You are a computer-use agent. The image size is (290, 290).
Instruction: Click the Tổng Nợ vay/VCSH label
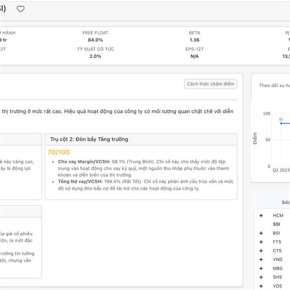(80, 181)
